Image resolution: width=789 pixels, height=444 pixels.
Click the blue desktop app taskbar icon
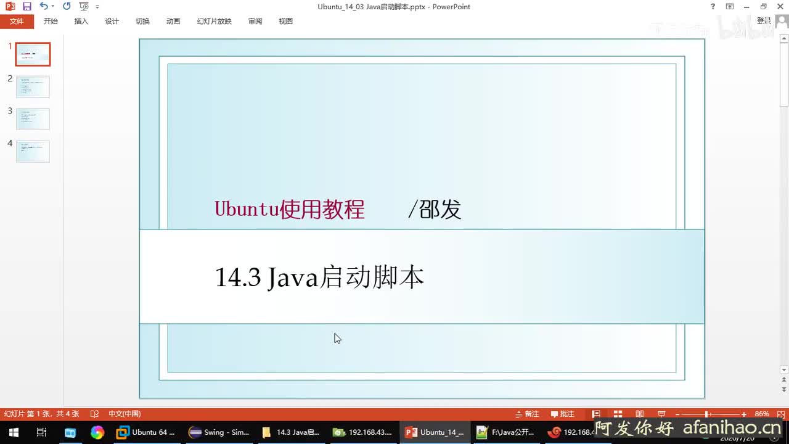click(x=70, y=432)
